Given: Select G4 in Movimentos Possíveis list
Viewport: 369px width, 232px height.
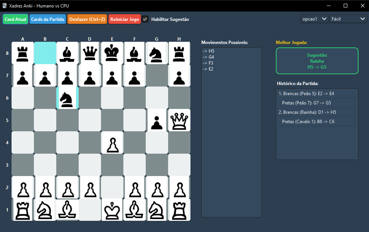Looking at the screenshot, I should [211, 57].
